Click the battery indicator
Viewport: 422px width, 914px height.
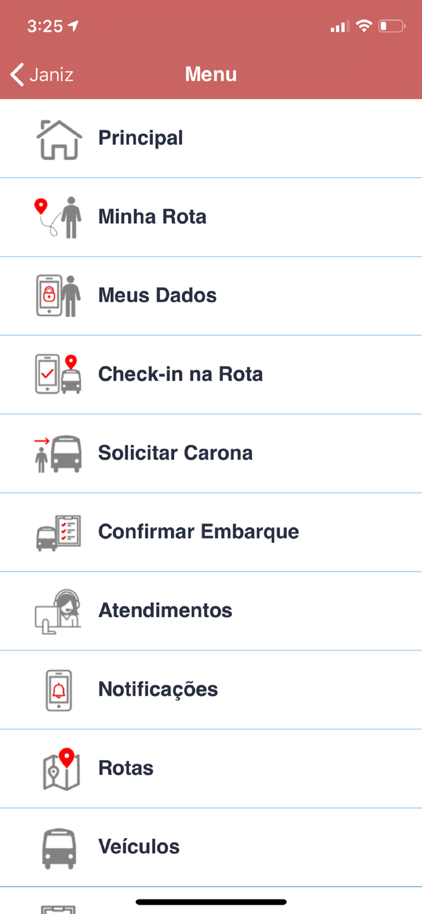391,27
